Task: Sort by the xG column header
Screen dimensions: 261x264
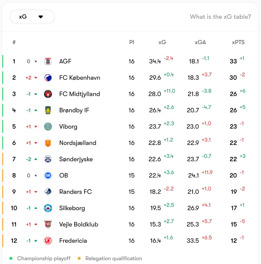Action: pos(162,42)
